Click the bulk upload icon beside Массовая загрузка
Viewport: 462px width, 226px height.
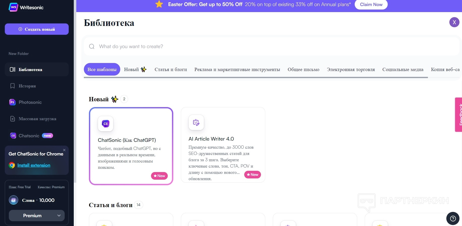tap(12, 119)
